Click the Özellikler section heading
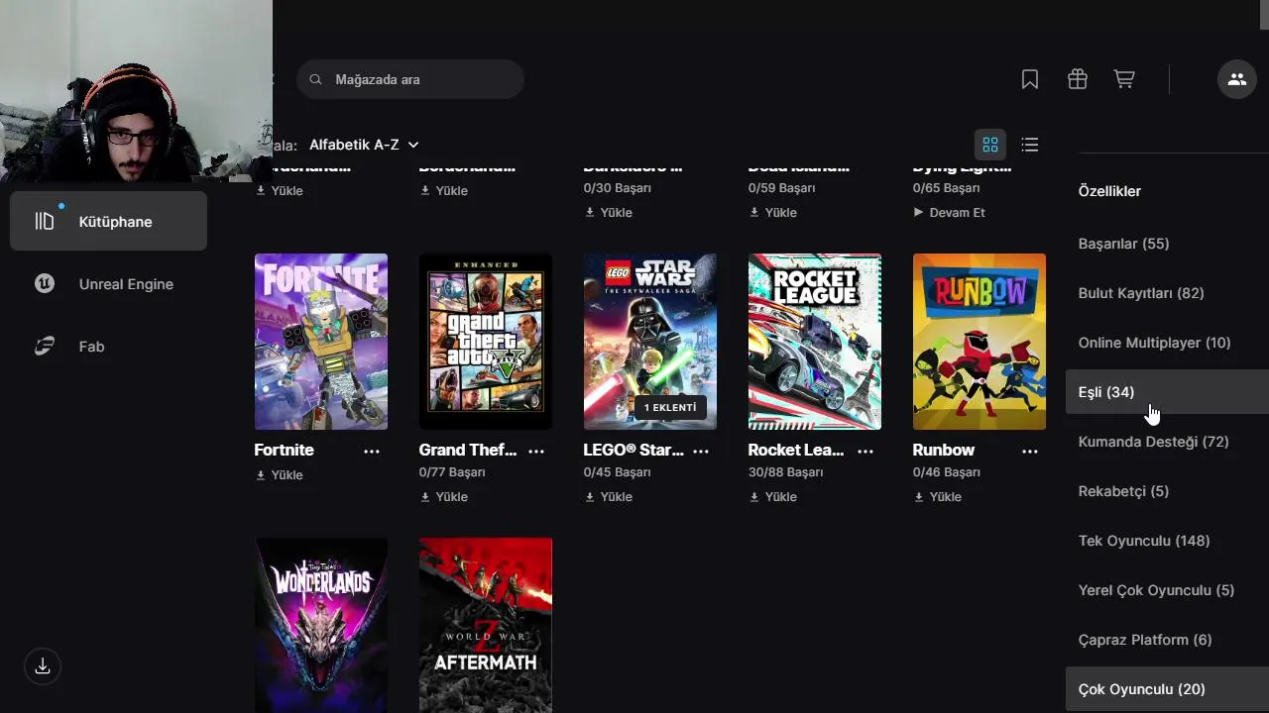This screenshot has width=1269, height=713. pos(1109,191)
